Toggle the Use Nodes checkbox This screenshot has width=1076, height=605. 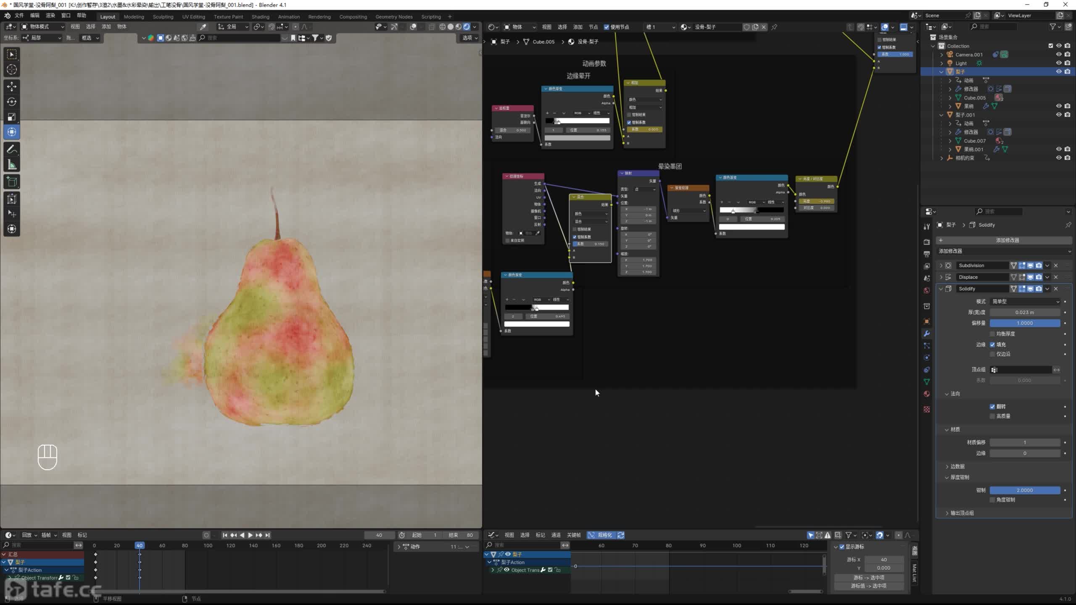[607, 27]
